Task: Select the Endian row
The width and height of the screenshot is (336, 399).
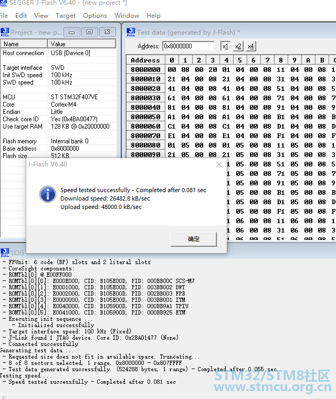Action: (58, 112)
